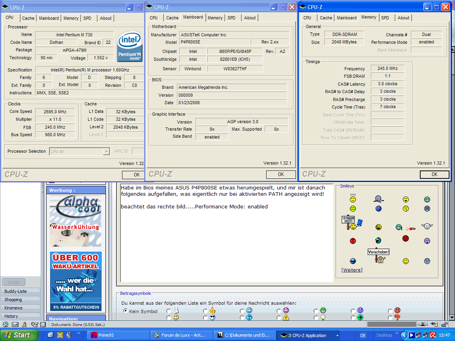Click inside the forum message text area
The height and width of the screenshot is (341, 455).
coord(227,233)
